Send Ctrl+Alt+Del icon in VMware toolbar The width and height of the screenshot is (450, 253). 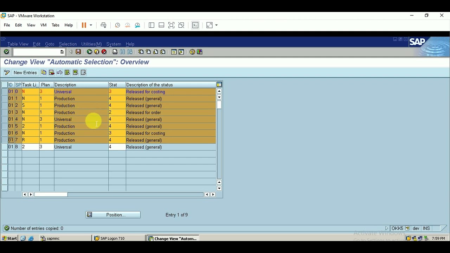103,25
